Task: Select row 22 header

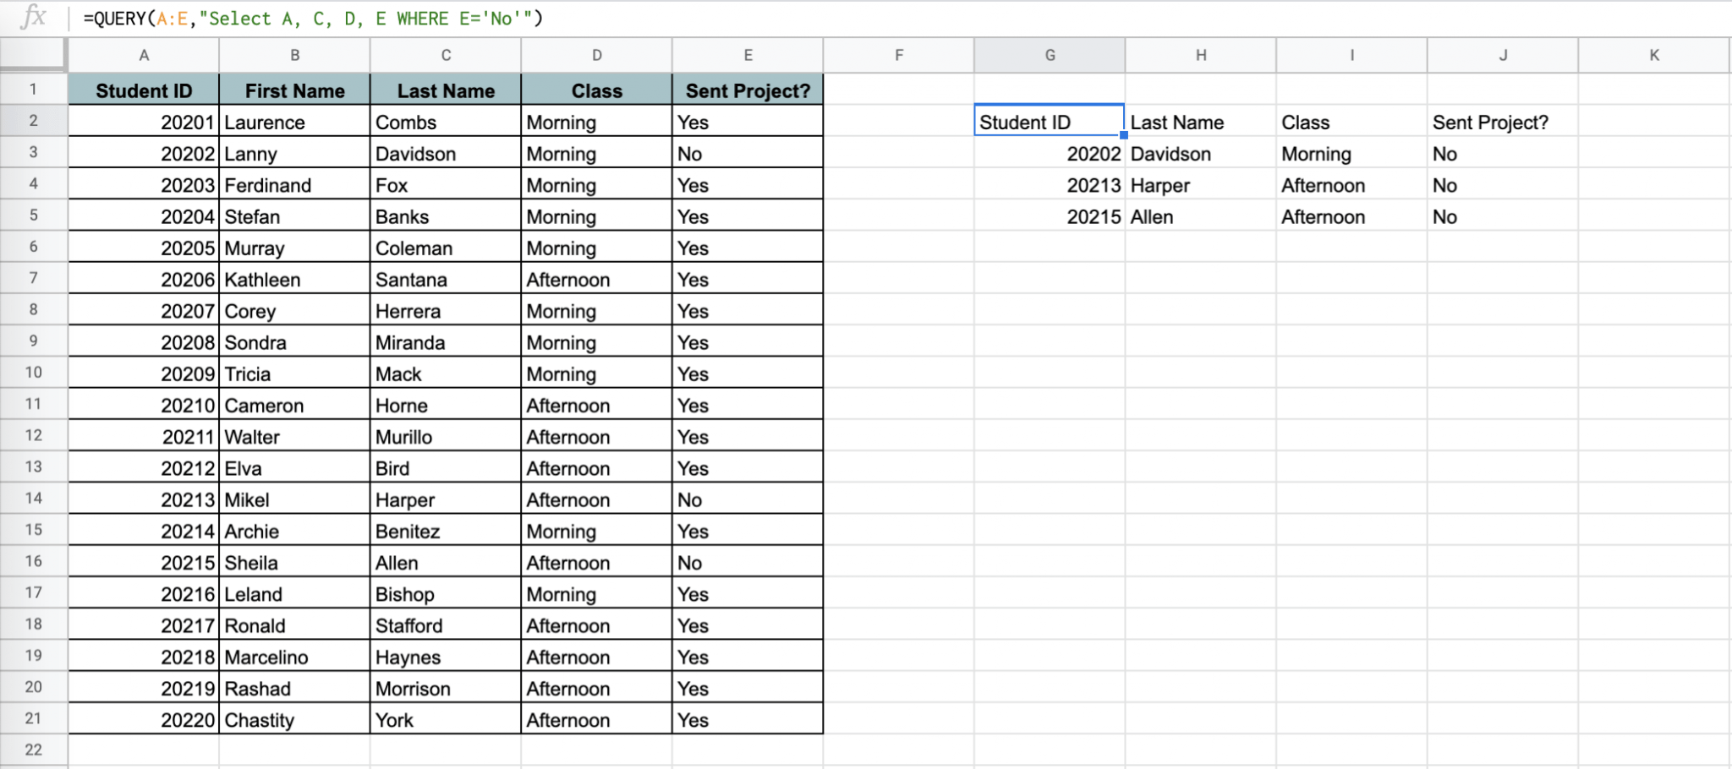Action: click(33, 750)
